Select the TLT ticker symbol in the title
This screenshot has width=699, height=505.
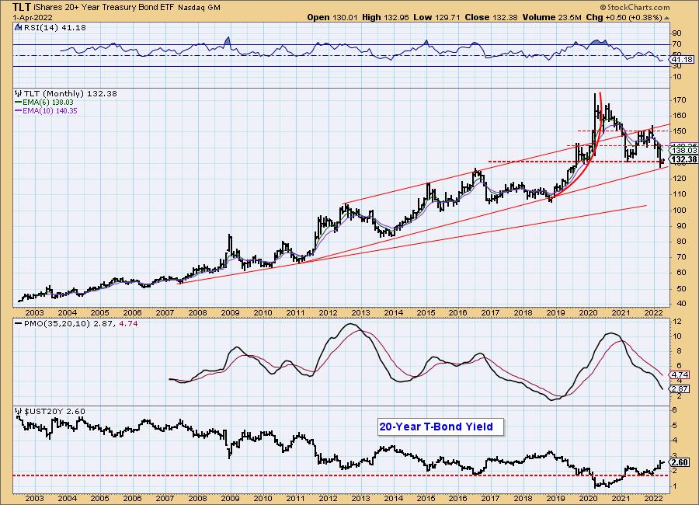[x=22, y=7]
